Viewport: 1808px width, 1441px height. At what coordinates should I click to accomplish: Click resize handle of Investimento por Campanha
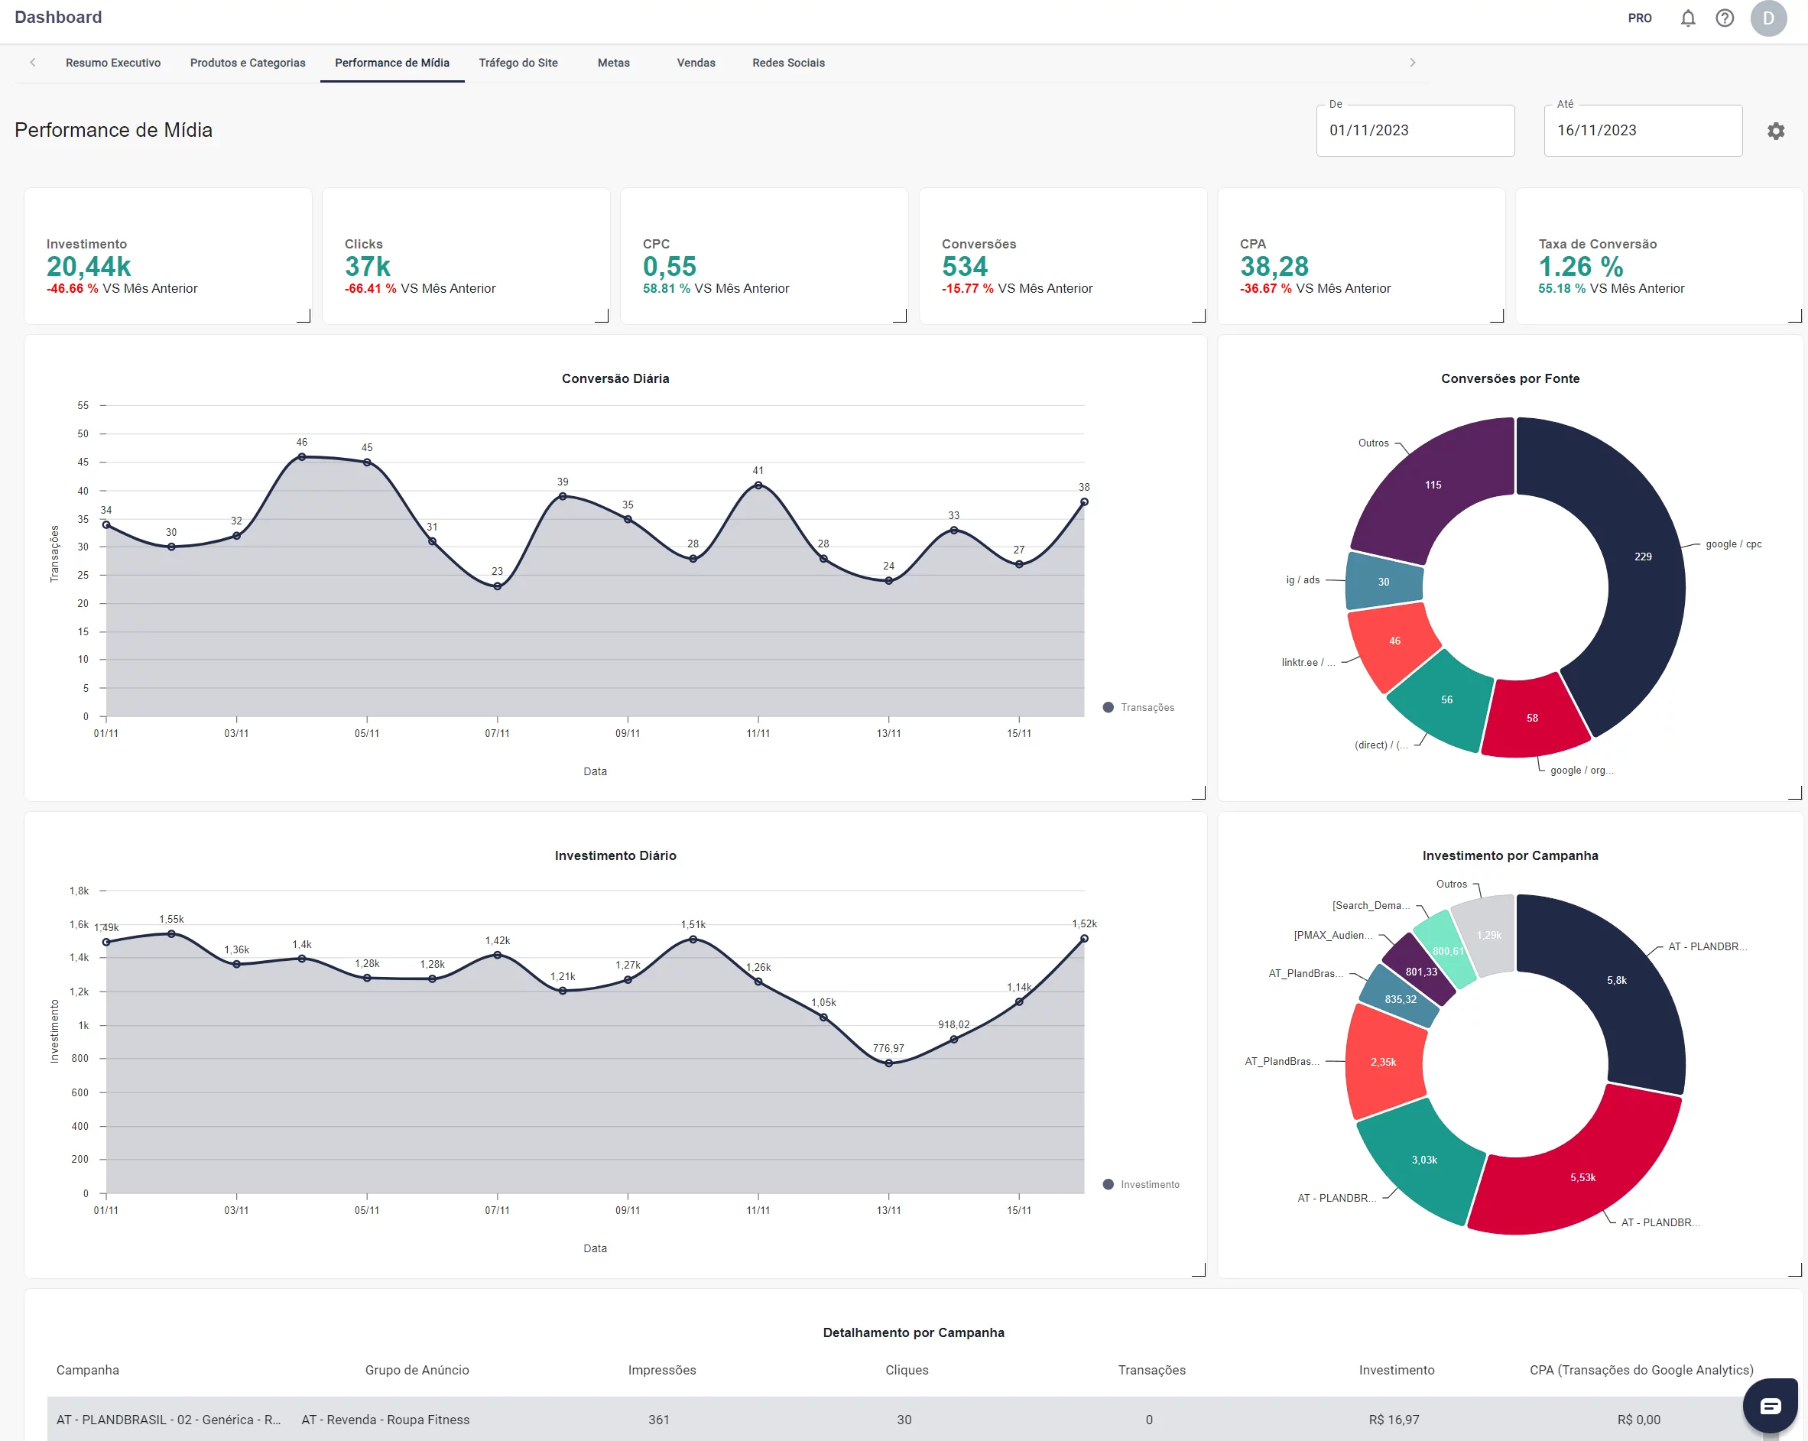[x=1796, y=1270]
